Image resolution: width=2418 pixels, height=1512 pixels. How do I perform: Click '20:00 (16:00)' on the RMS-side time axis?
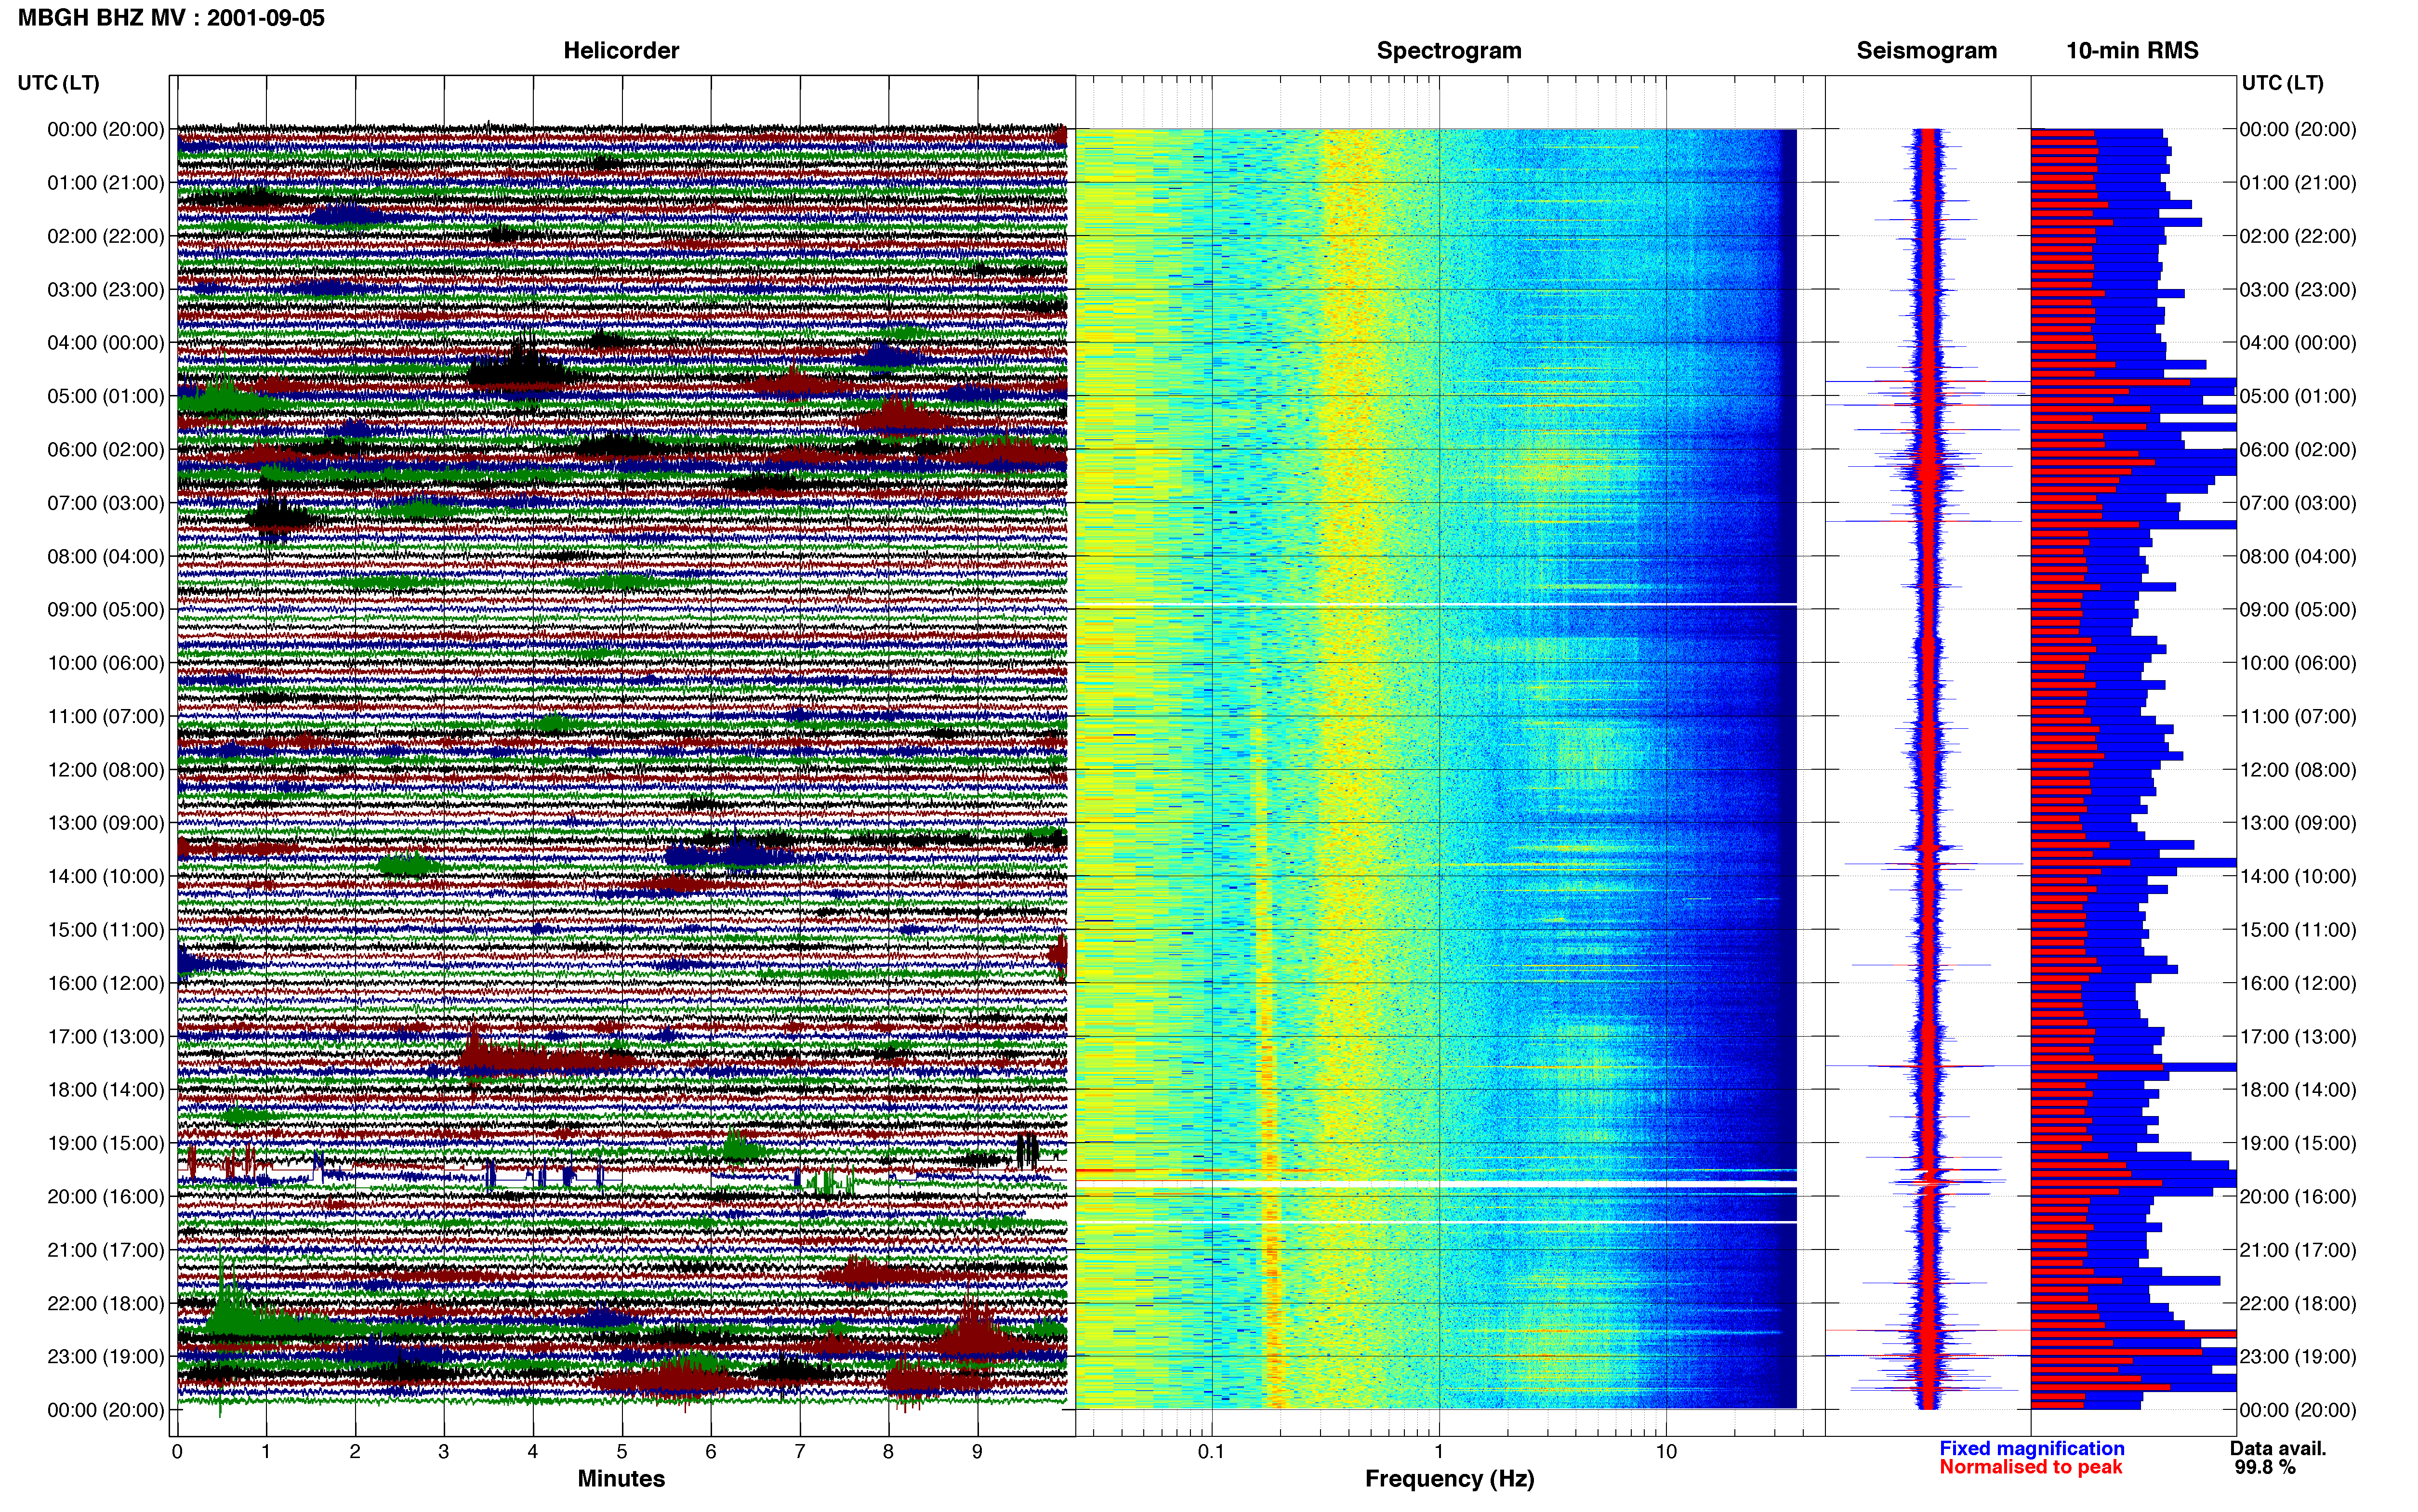(x=2298, y=1197)
